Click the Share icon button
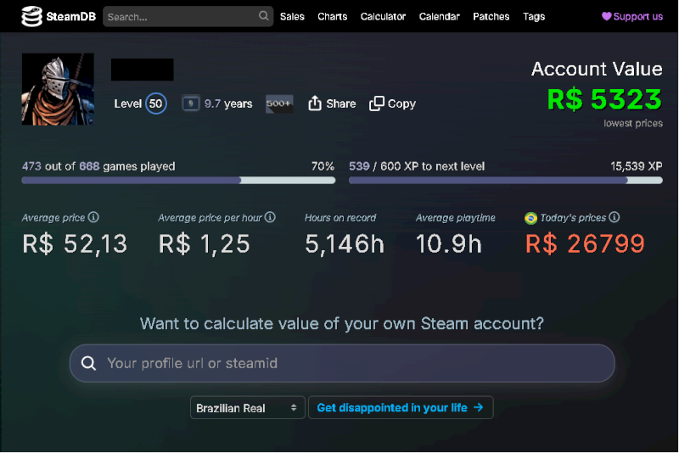 point(315,103)
